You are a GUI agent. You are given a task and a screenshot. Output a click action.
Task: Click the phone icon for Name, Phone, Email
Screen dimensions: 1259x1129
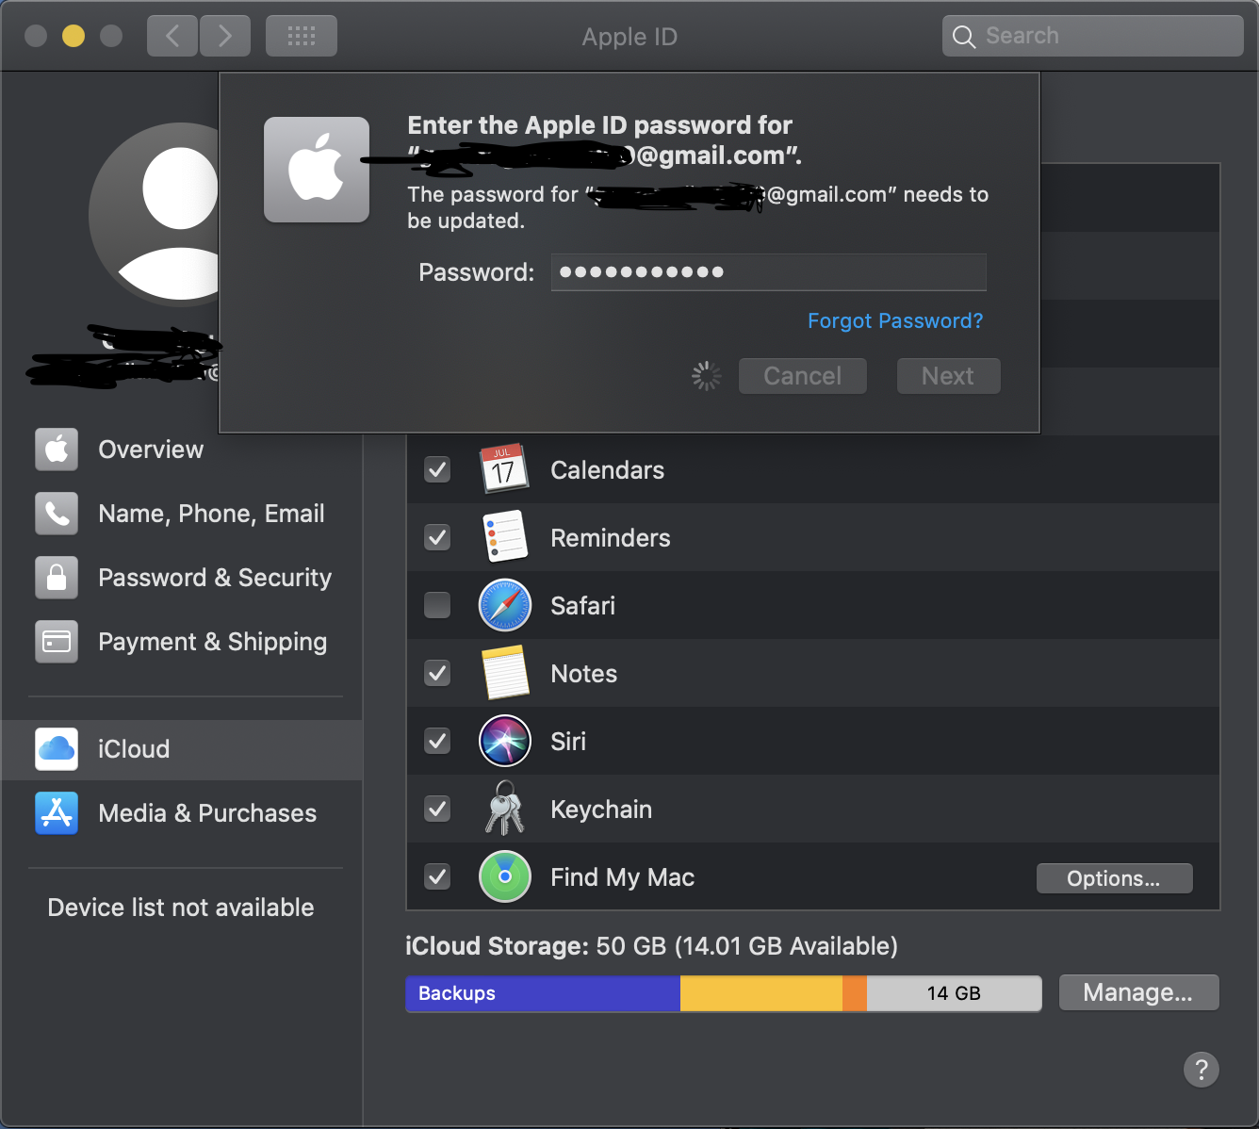57,514
